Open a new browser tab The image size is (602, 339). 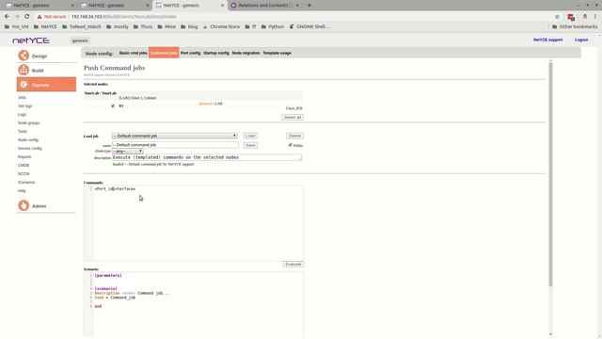coord(309,6)
